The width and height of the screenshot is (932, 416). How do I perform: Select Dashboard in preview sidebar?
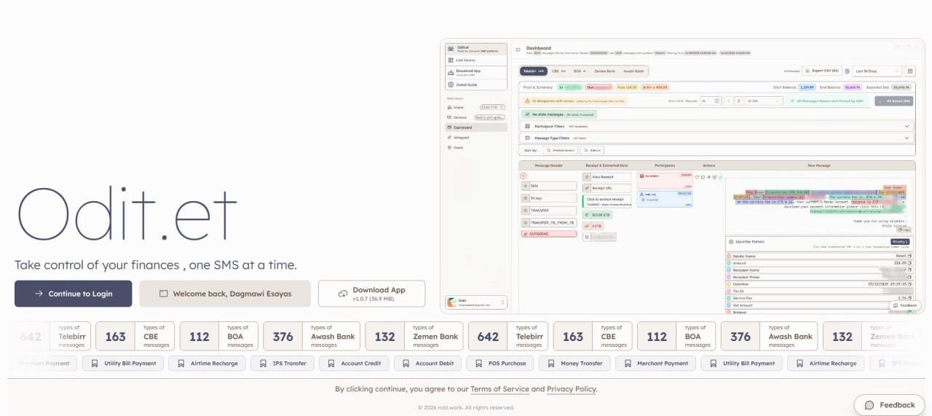(476, 127)
